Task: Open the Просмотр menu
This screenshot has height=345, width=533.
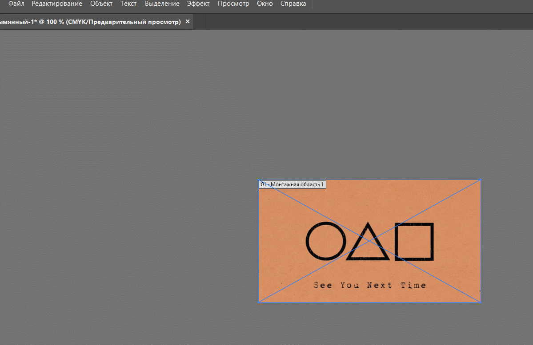Action: (233, 4)
